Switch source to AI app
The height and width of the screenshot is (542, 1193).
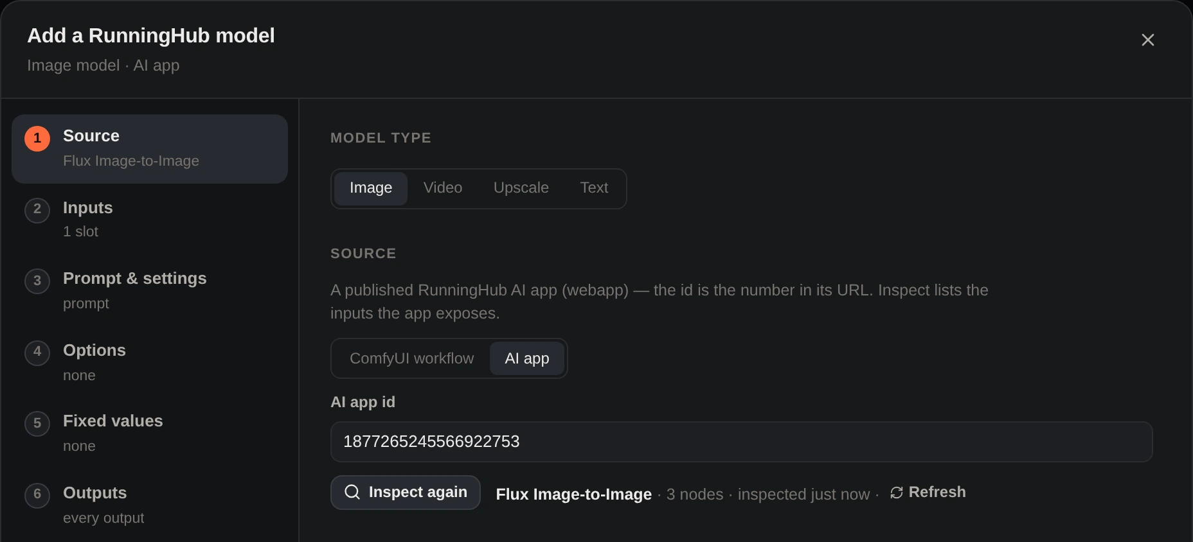pos(527,358)
